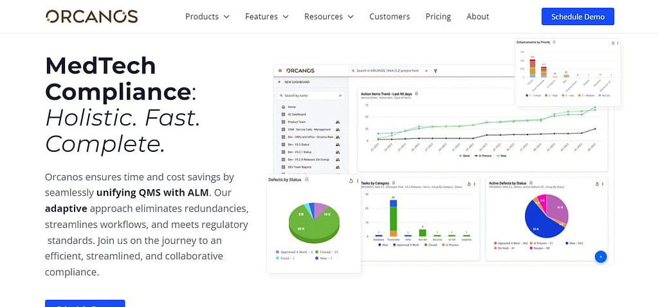Click lock icon beside Active Defects by Status title
Image resolution: width=658 pixels, height=307 pixels.
pos(531,183)
